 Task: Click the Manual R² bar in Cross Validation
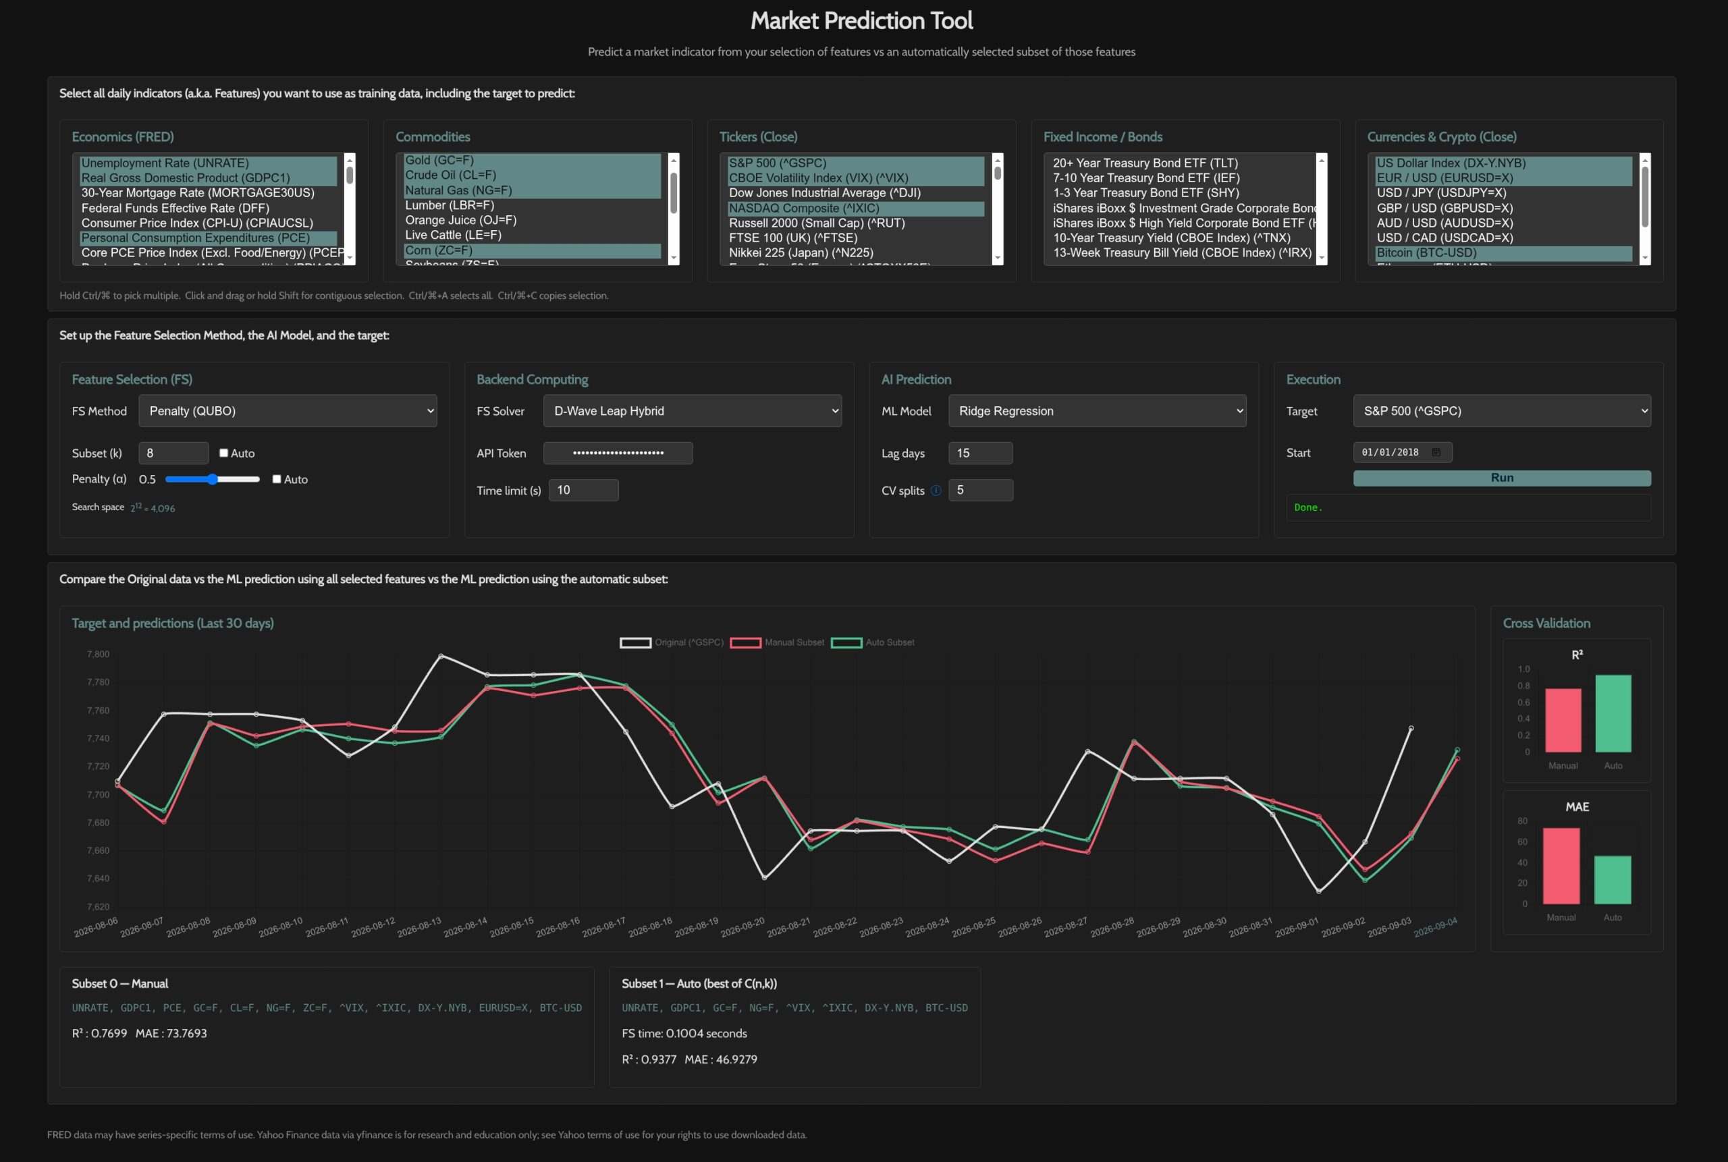pyautogui.click(x=1563, y=720)
